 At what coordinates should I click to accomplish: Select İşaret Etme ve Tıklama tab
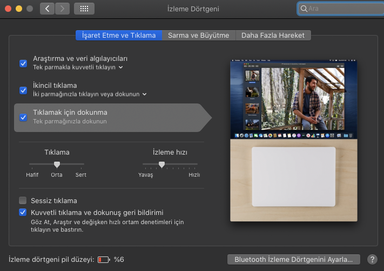(x=118, y=35)
